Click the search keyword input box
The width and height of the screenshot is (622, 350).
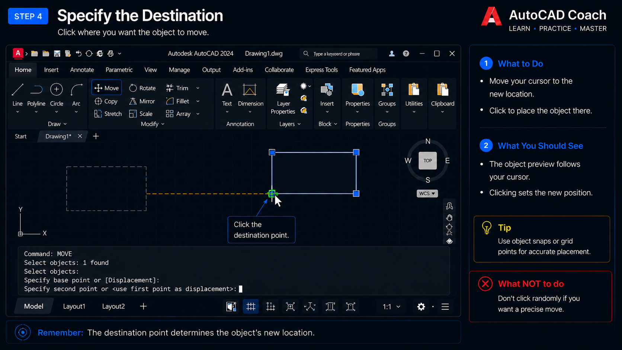point(338,54)
